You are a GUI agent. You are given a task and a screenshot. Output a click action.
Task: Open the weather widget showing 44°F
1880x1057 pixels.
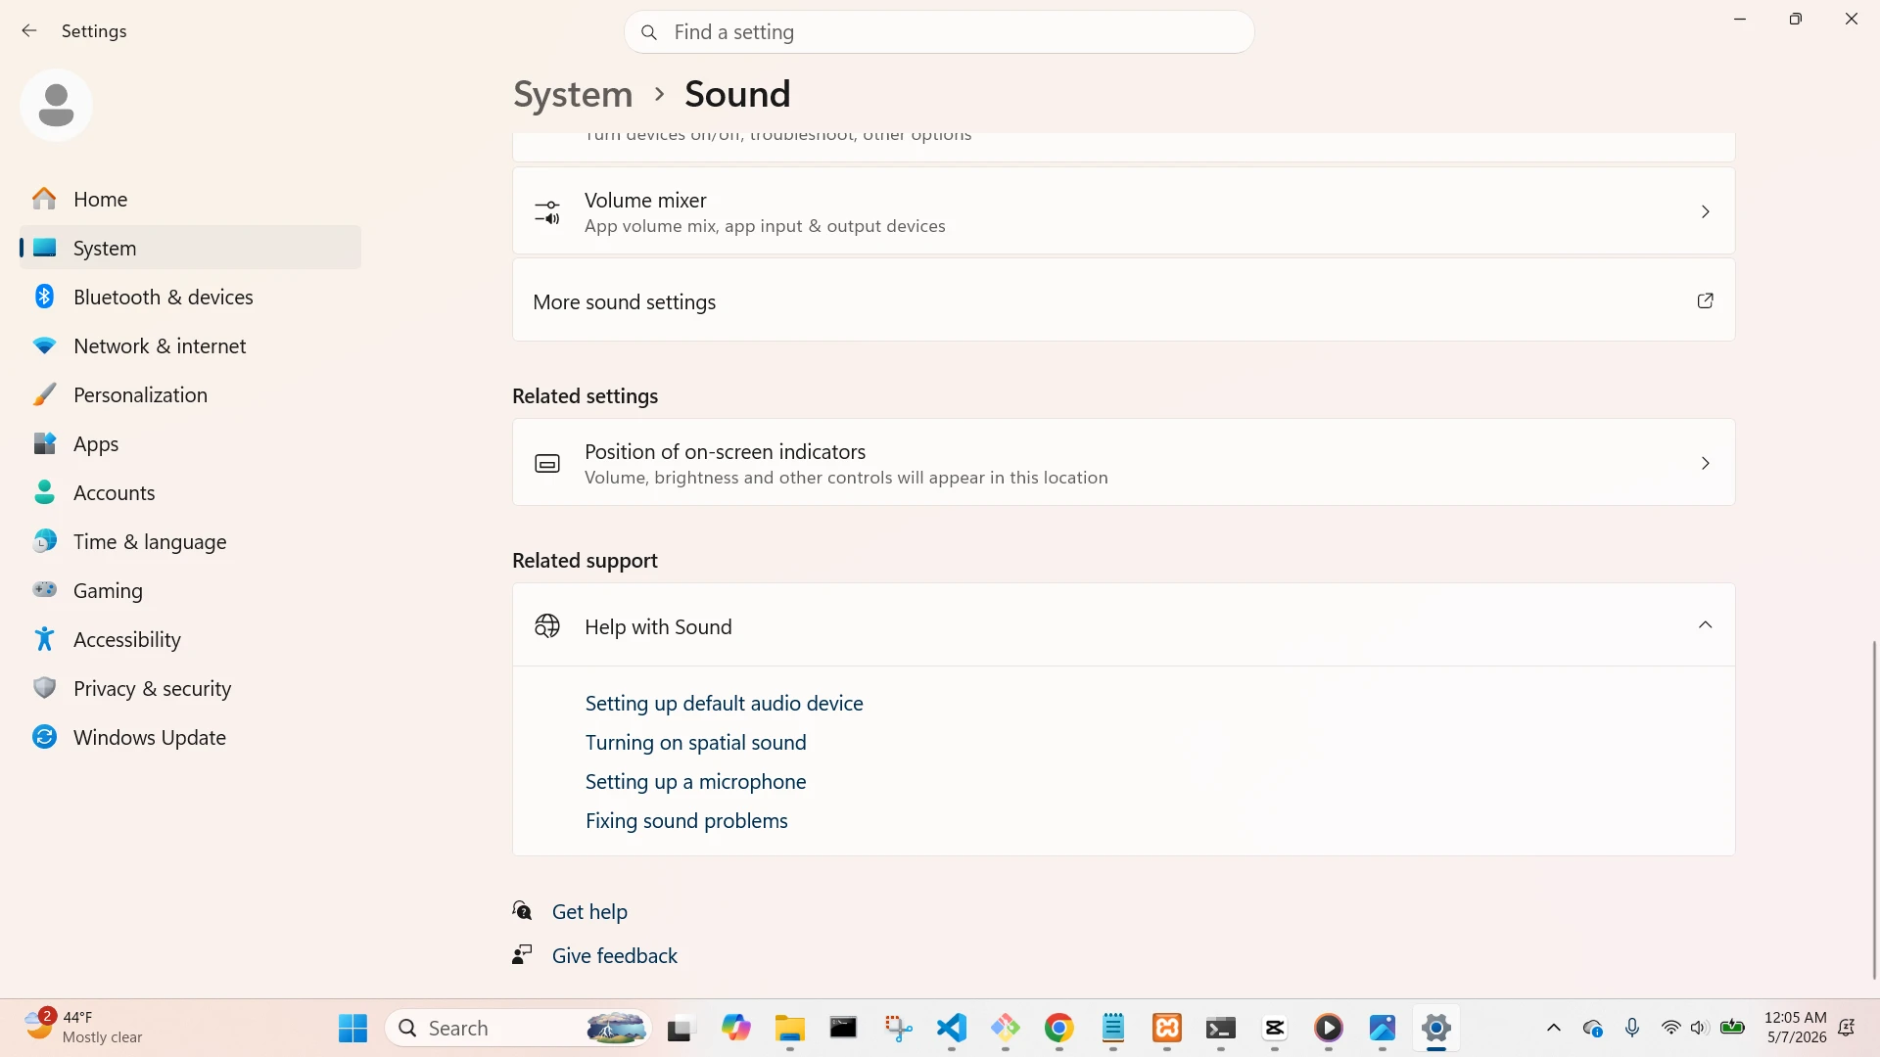tap(84, 1028)
